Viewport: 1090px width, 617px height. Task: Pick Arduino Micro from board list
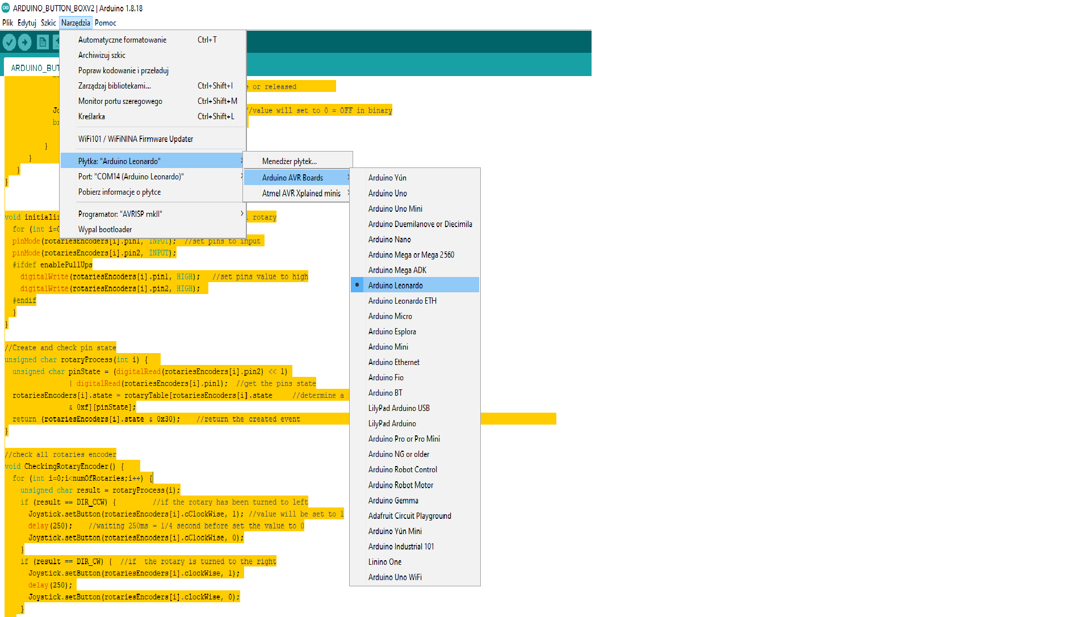click(390, 316)
